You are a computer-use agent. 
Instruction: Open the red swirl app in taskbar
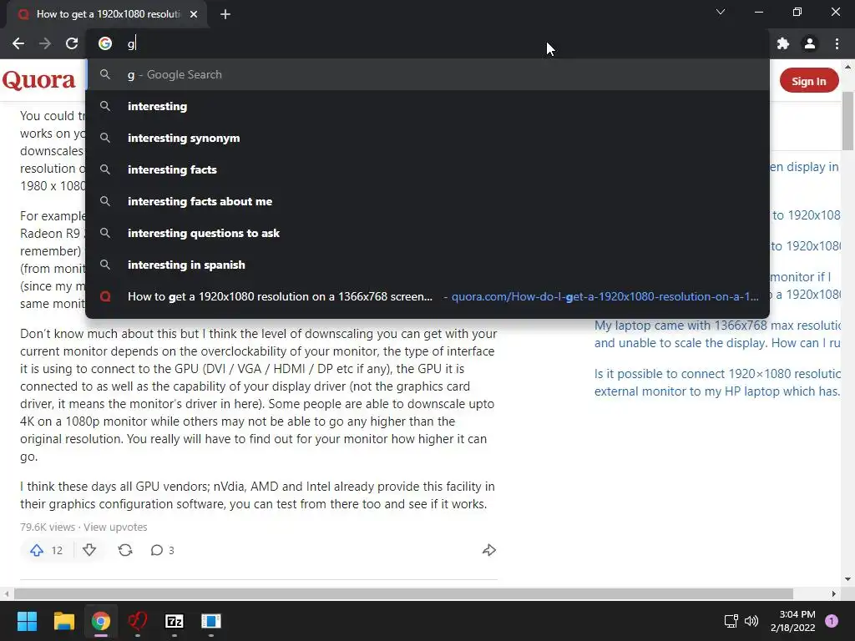point(138,621)
